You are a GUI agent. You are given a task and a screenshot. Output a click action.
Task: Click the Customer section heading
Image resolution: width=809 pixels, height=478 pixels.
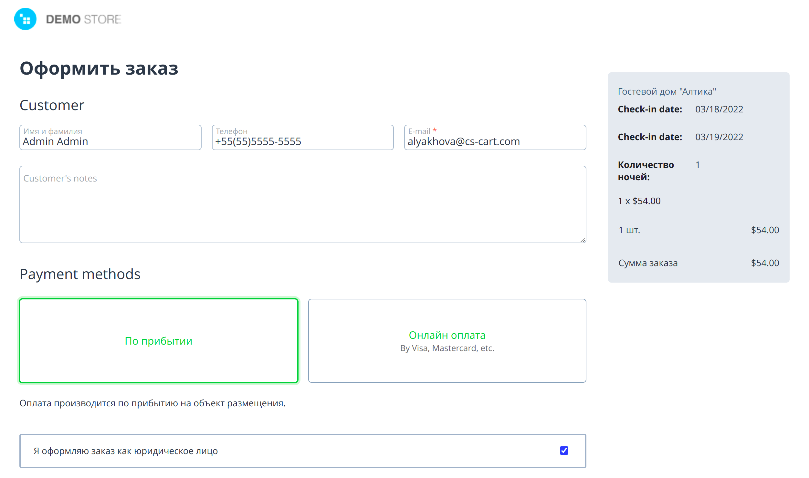click(52, 105)
